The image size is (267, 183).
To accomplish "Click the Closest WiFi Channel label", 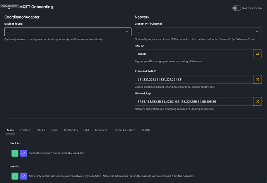I will tap(148, 24).
